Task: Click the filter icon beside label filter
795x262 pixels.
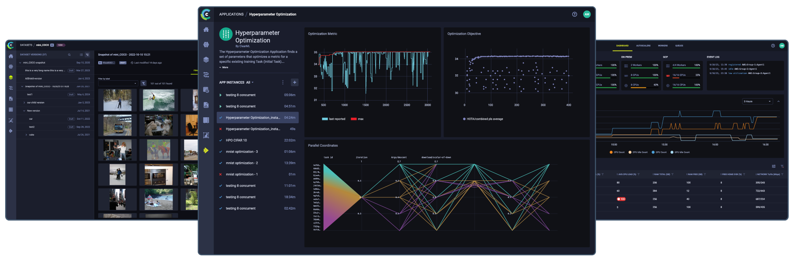Action: (x=143, y=83)
